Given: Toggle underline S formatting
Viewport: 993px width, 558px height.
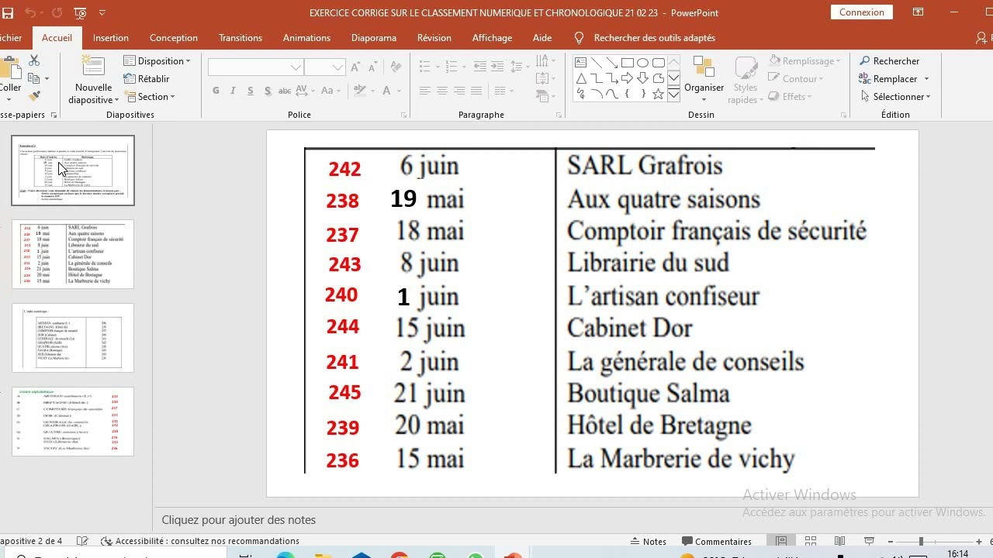Looking at the screenshot, I should (x=250, y=91).
